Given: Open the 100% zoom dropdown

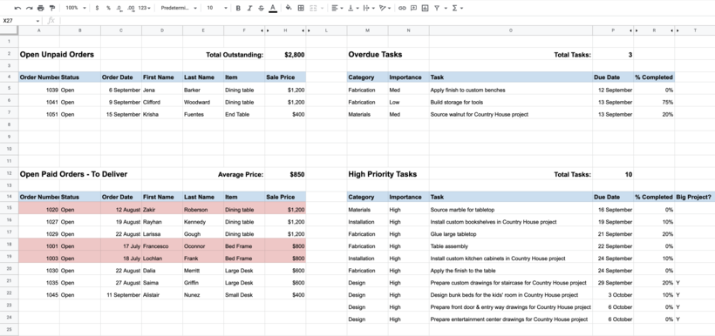Looking at the screenshot, I should pos(75,8).
